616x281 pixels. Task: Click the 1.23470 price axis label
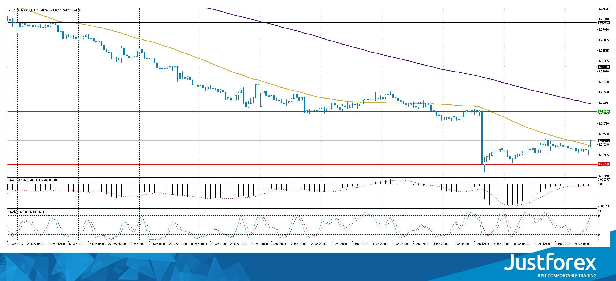(604, 176)
